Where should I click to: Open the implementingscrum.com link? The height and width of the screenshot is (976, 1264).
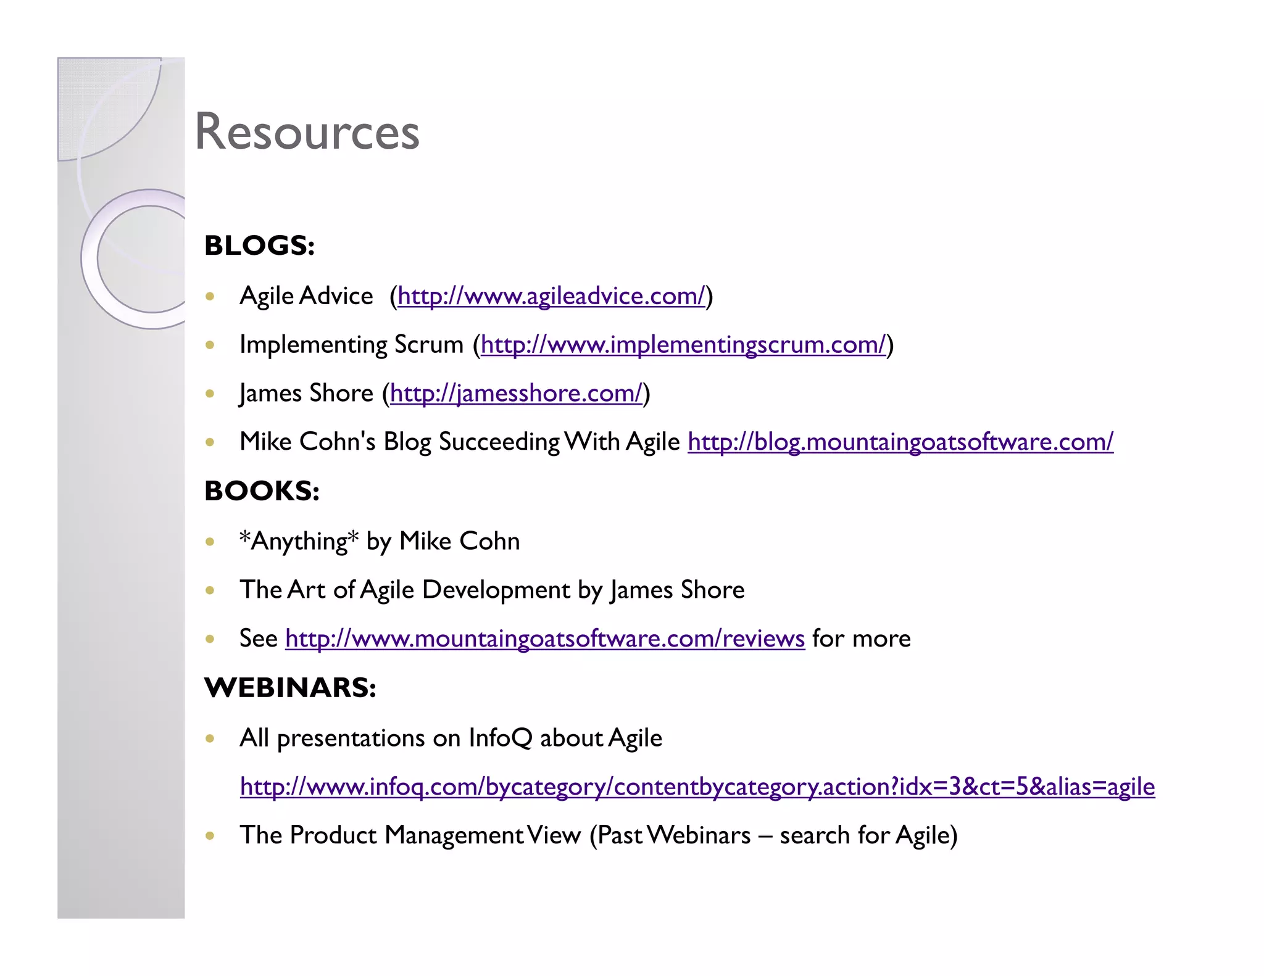(x=684, y=345)
